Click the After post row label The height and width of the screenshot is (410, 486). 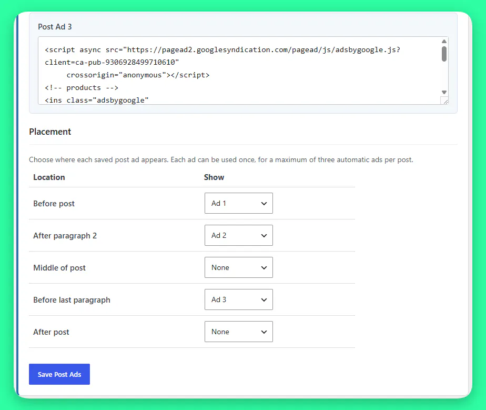[x=51, y=332]
